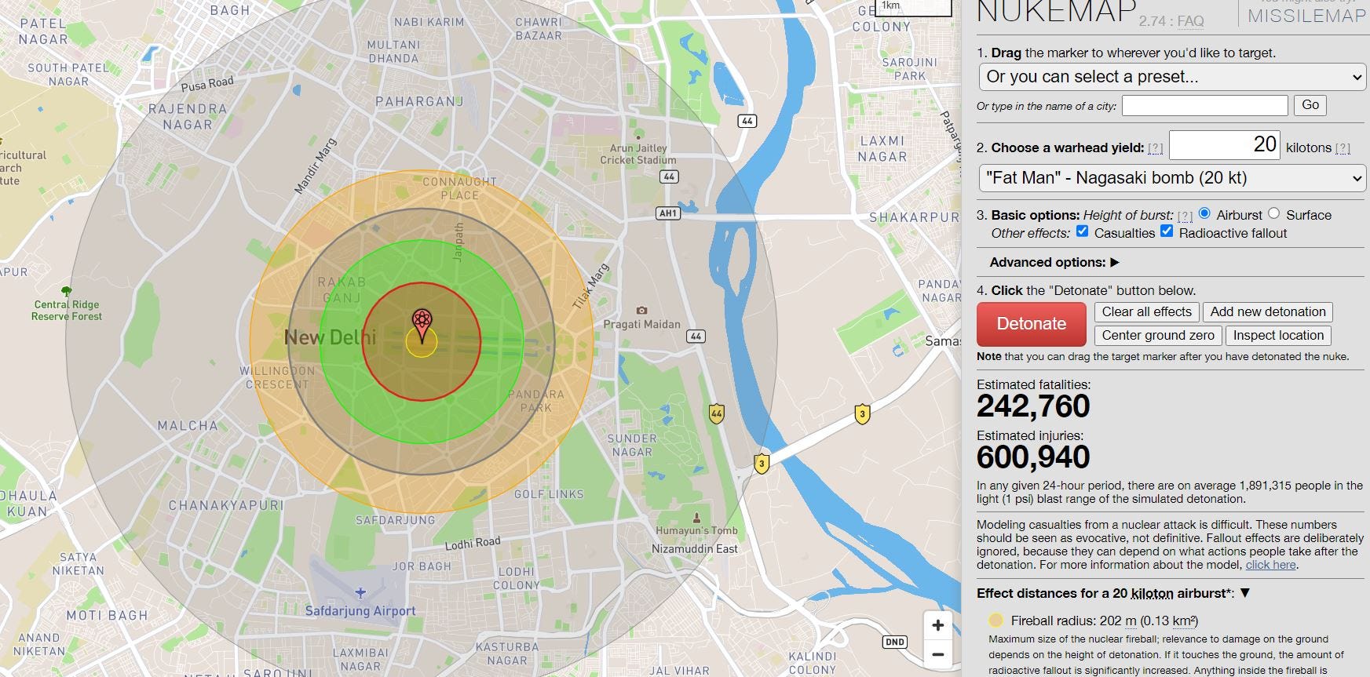Open the FAQ link
This screenshot has width=1370, height=677.
tap(1190, 21)
